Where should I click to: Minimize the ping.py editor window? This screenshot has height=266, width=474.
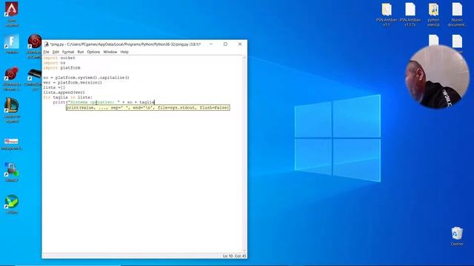pos(211,44)
